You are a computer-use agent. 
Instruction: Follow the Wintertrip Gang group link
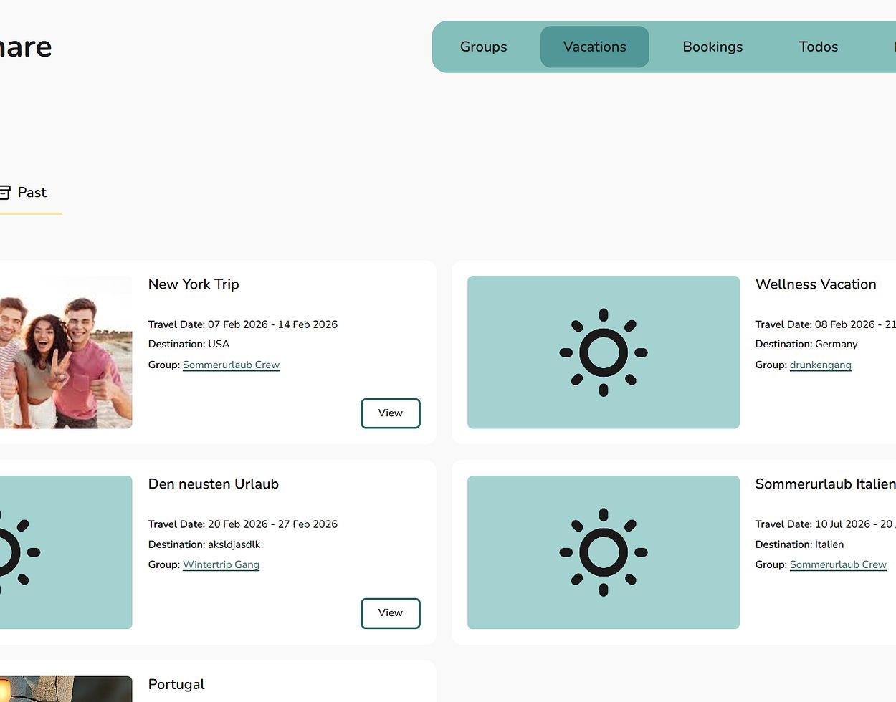click(x=221, y=564)
